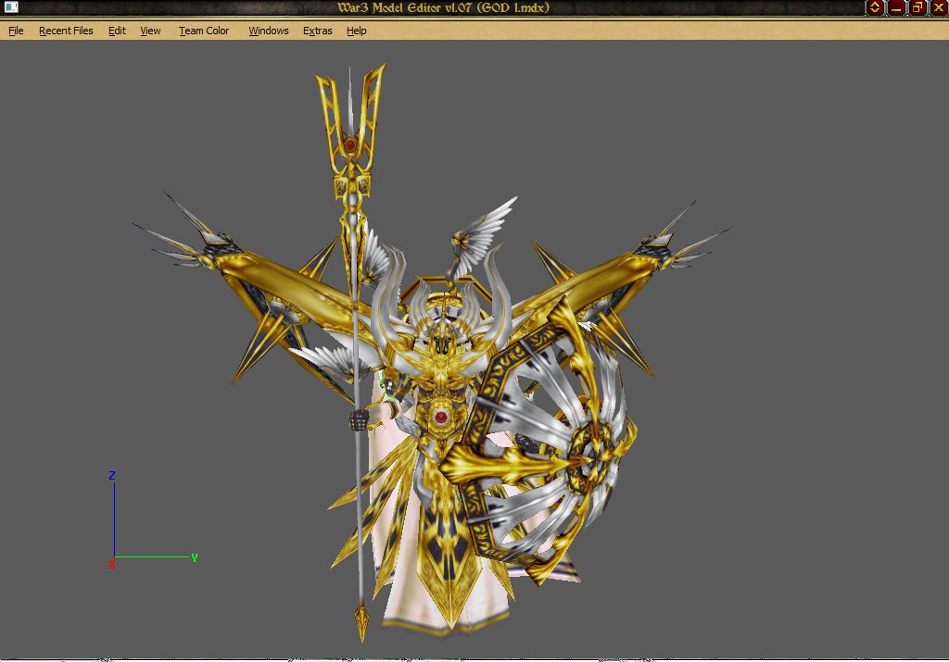Open the Recent Files menu
949x662 pixels.
point(66,31)
